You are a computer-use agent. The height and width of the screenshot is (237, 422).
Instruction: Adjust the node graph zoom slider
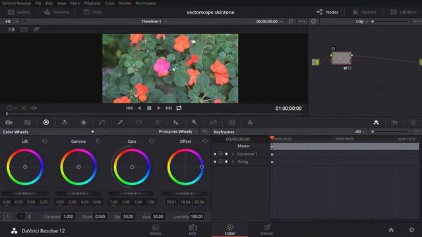pos(390,21)
